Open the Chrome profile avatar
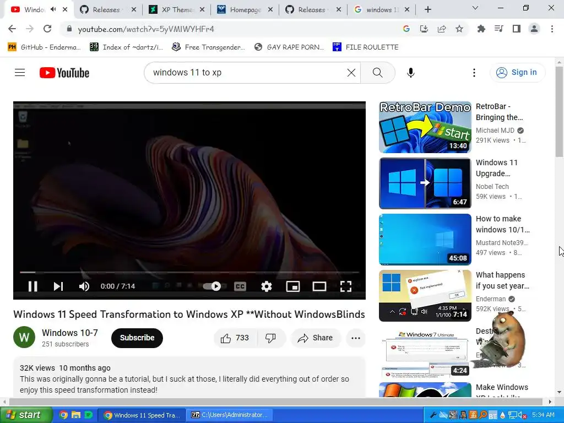Screen dimensions: 564x423 534,29
